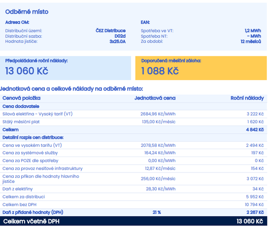Click 'Cena za příkon dle hodnoty hlavního jističe'
This screenshot has width=268, height=228.
click(41, 179)
